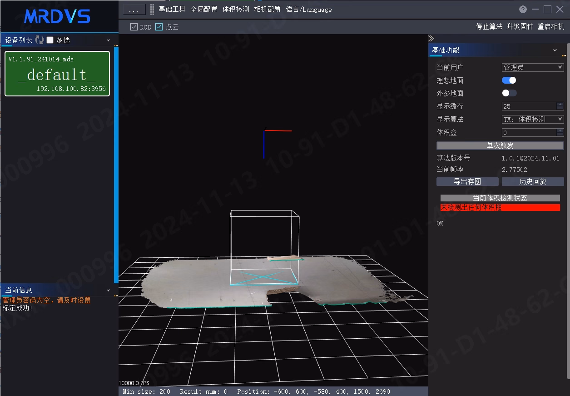The height and width of the screenshot is (396, 570).
Task: Click the toolbar grip handle beside the ellipsis button
Action: pos(152,10)
